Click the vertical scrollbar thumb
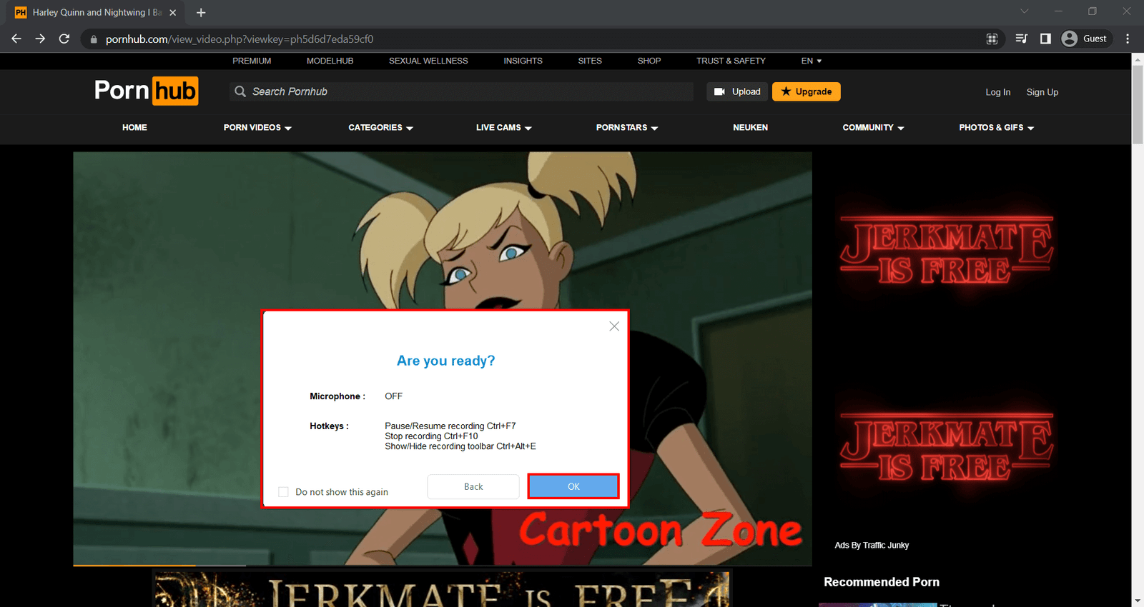The height and width of the screenshot is (607, 1144). 1138,105
